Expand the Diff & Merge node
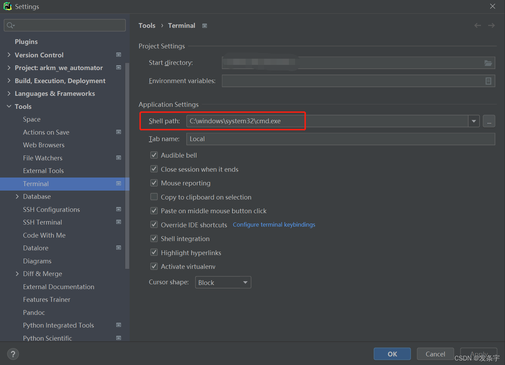The height and width of the screenshot is (365, 505). [17, 274]
